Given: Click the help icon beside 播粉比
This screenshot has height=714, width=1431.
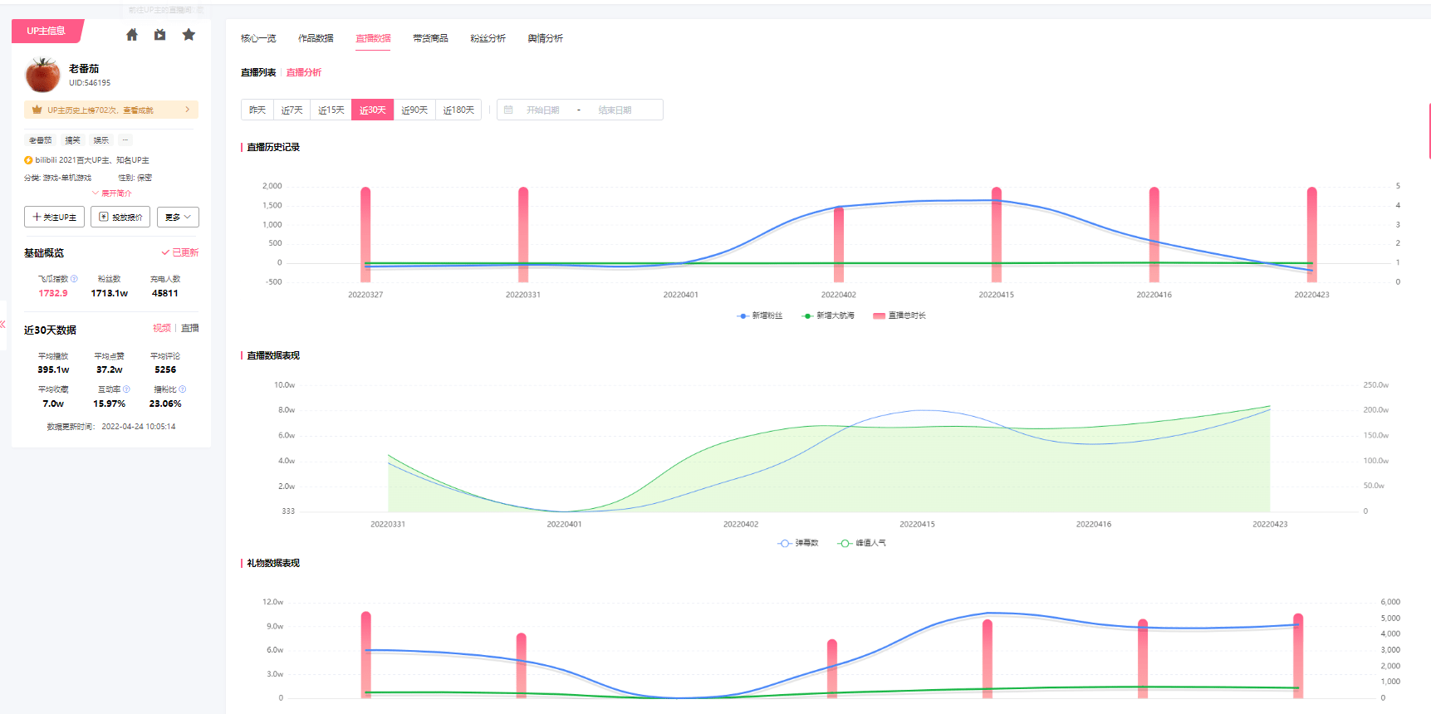Looking at the screenshot, I should (183, 389).
